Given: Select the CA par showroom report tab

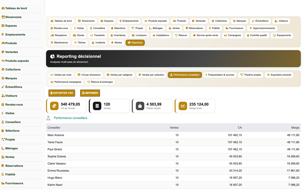Looking at the screenshot, I should (x=89, y=75).
